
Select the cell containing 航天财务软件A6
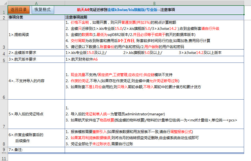154,59
